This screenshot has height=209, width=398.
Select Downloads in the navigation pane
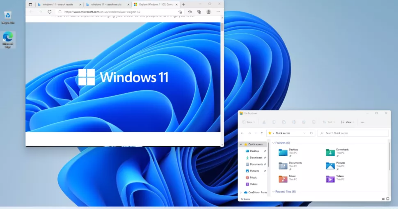point(256,158)
